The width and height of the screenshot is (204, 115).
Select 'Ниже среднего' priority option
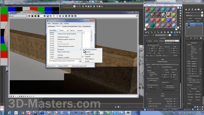coord(92,59)
